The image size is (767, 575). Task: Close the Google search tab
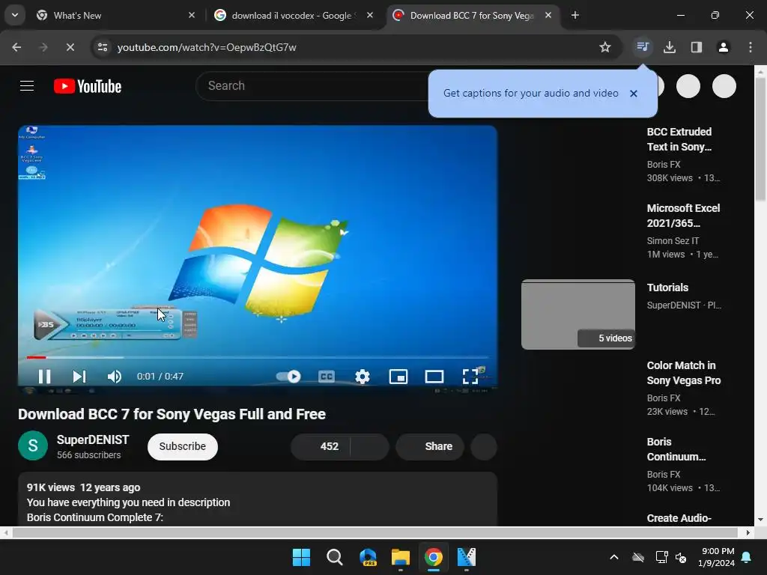pyautogui.click(x=370, y=15)
